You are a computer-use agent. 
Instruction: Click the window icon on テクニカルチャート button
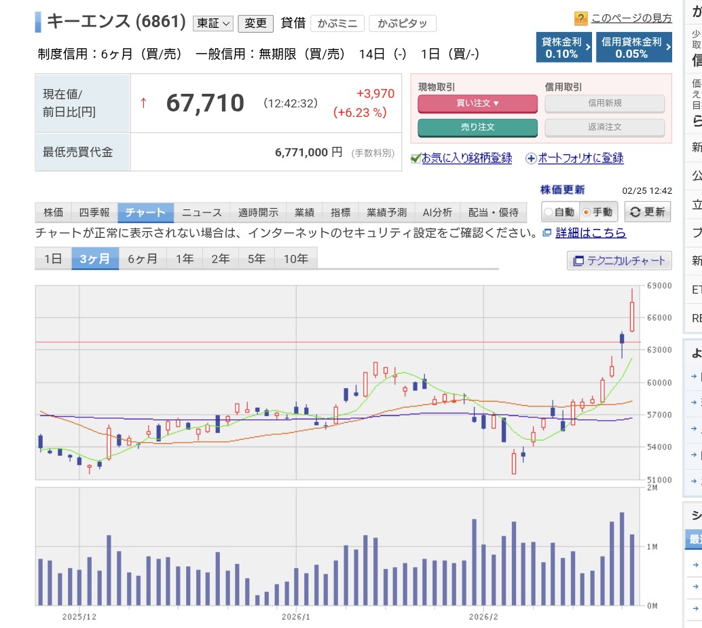click(578, 261)
